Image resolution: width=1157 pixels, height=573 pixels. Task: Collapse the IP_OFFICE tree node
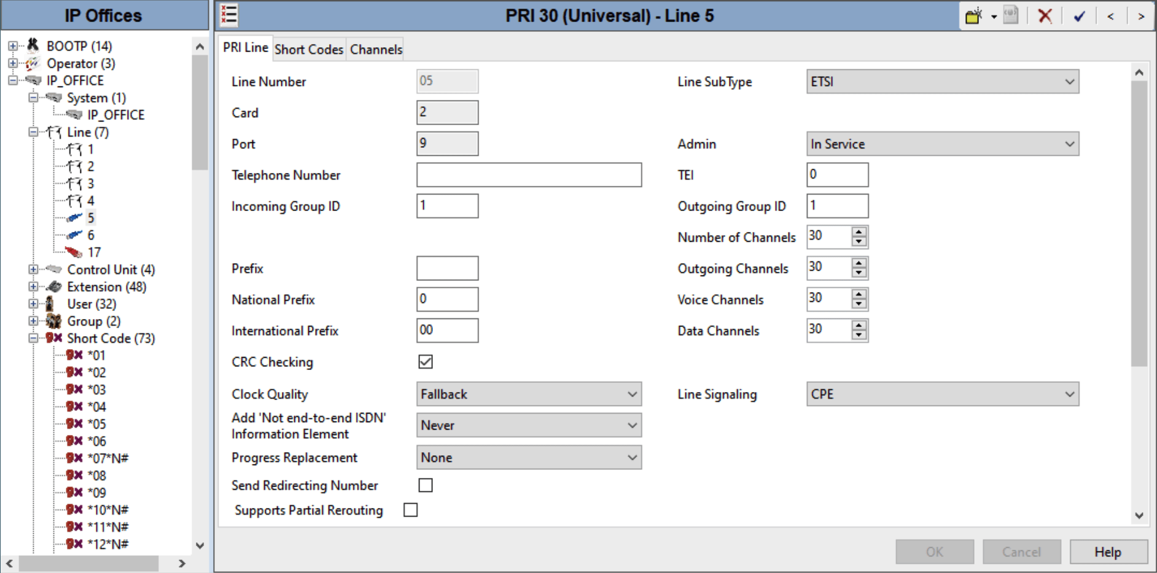13,80
